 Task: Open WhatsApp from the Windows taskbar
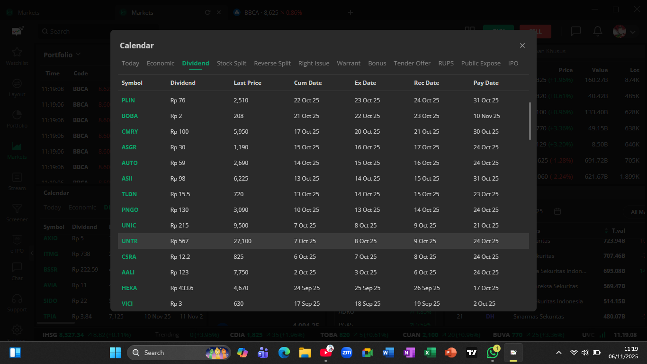493,353
